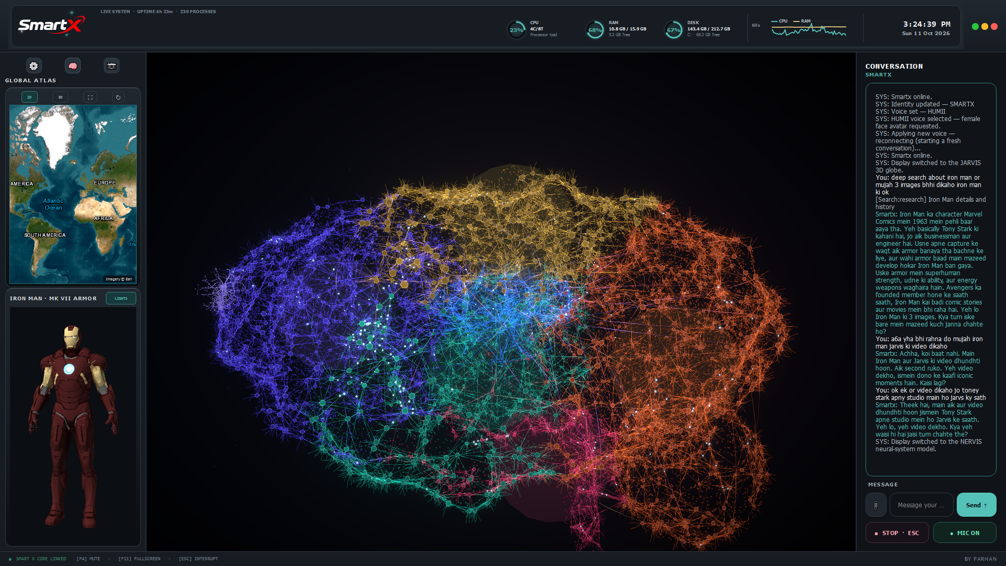Click the Iron Man armor 3D model
Screen dimensions: 1006x566
[x=72, y=426]
